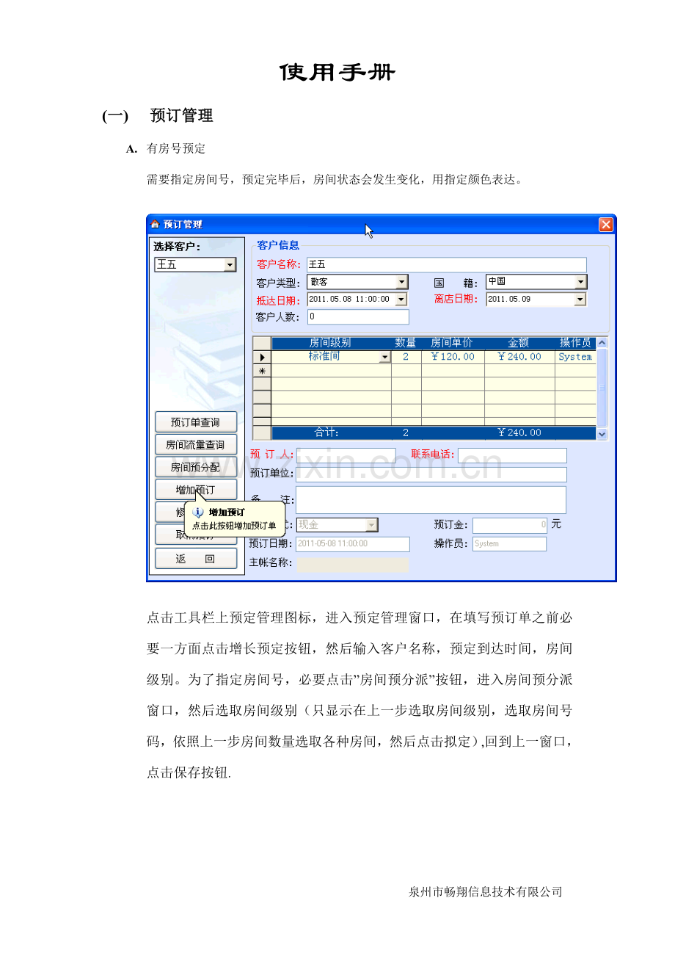The width and height of the screenshot is (675, 956).
Task: Open the 抵达日期 date picker arrow
Action: (x=401, y=300)
